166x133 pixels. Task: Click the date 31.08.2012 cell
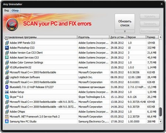pos(117,87)
